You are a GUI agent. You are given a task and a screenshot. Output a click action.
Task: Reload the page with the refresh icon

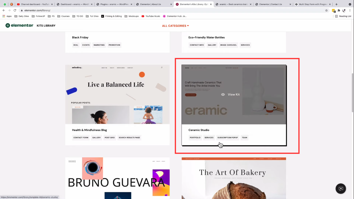tap(15, 10)
